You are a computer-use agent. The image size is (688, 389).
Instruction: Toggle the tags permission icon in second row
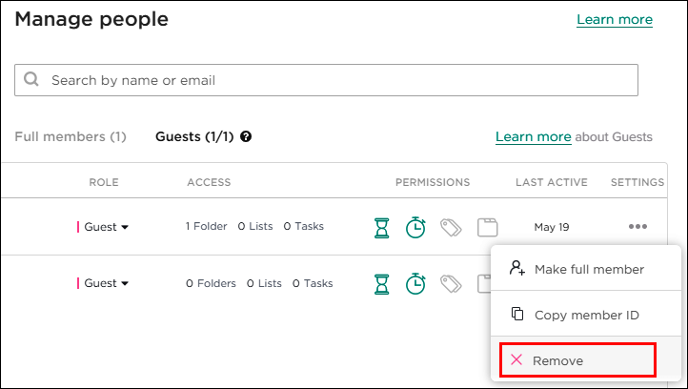pyautogui.click(x=451, y=283)
